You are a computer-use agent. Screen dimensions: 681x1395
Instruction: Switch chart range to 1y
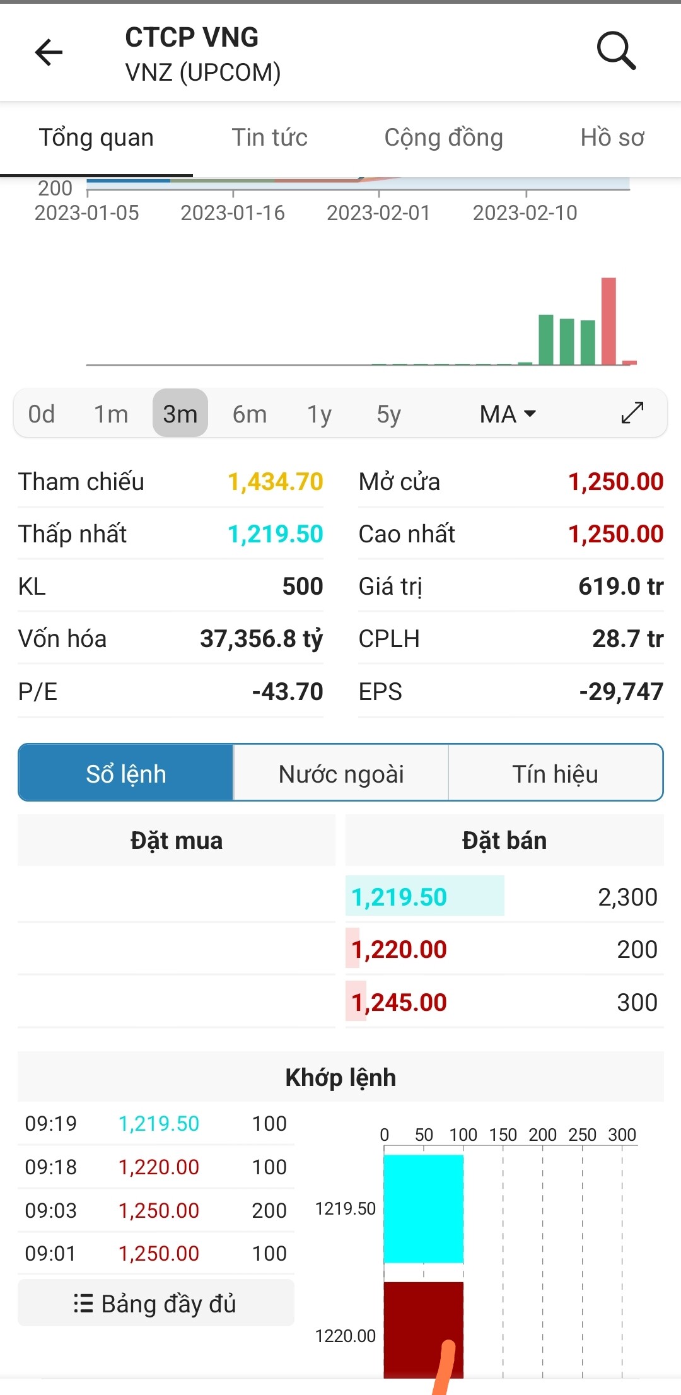coord(319,414)
